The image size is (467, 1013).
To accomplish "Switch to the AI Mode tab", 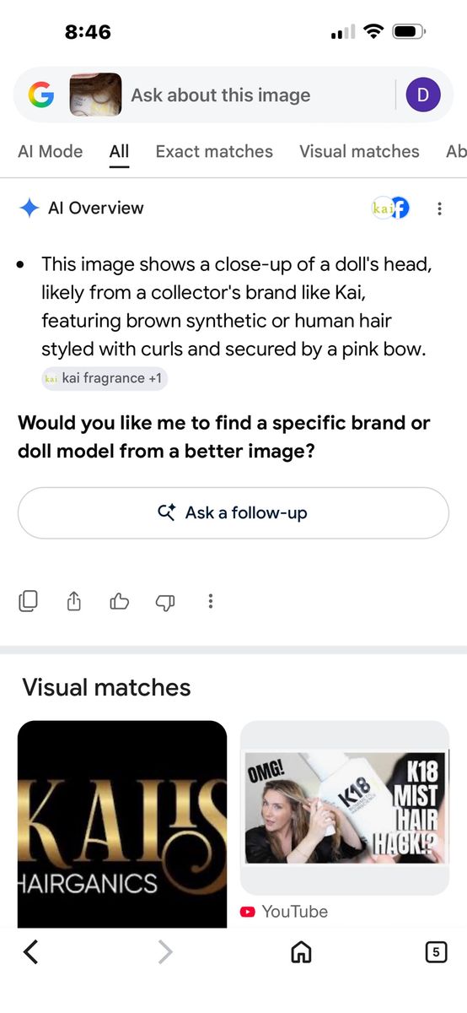I will point(51,151).
